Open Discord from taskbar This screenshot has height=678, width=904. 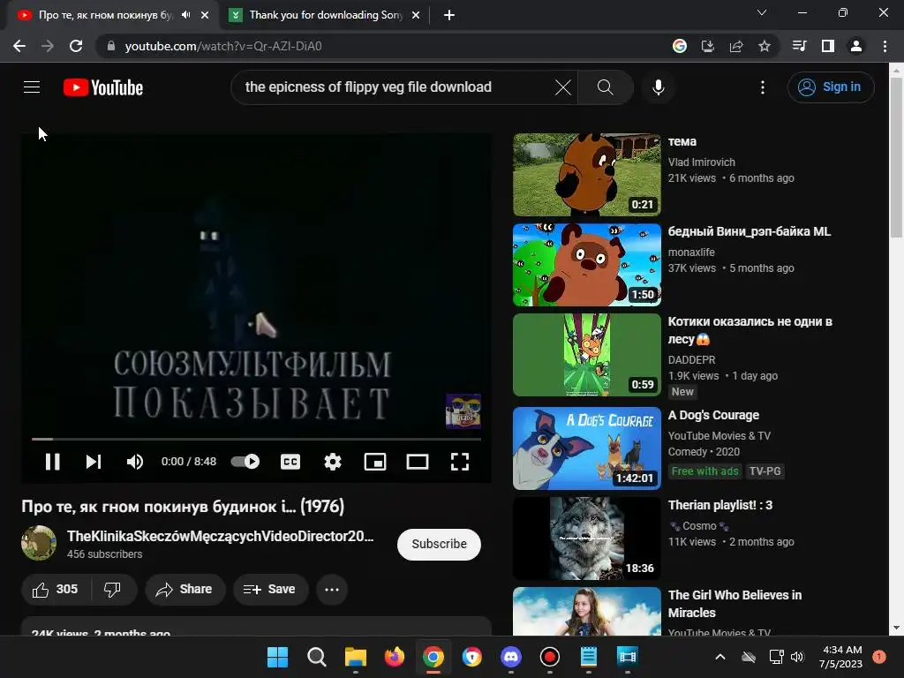pyautogui.click(x=511, y=657)
